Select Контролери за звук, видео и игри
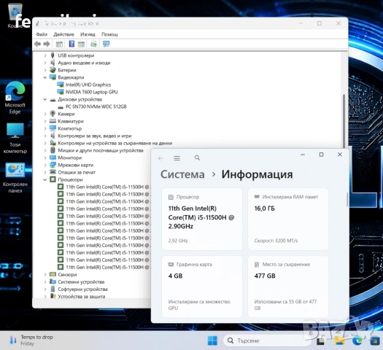The width and height of the screenshot is (383, 350). click(x=95, y=136)
